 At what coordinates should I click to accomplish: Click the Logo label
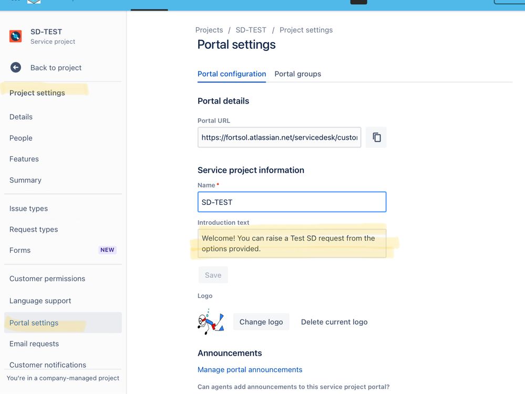coord(205,296)
